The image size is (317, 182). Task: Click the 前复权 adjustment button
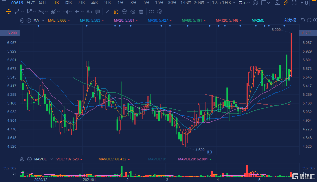point(290,20)
